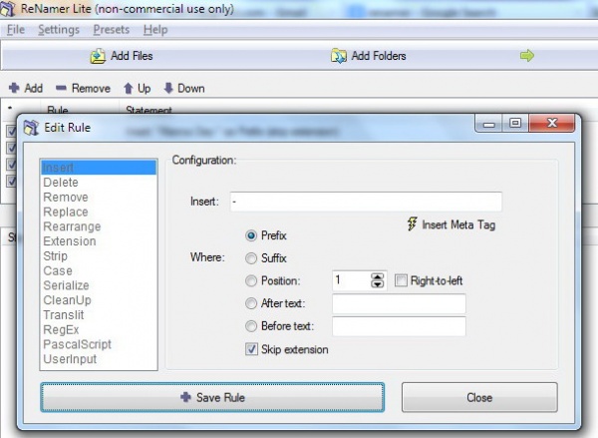
Task: Select the Replace rule type
Action: (x=99, y=212)
